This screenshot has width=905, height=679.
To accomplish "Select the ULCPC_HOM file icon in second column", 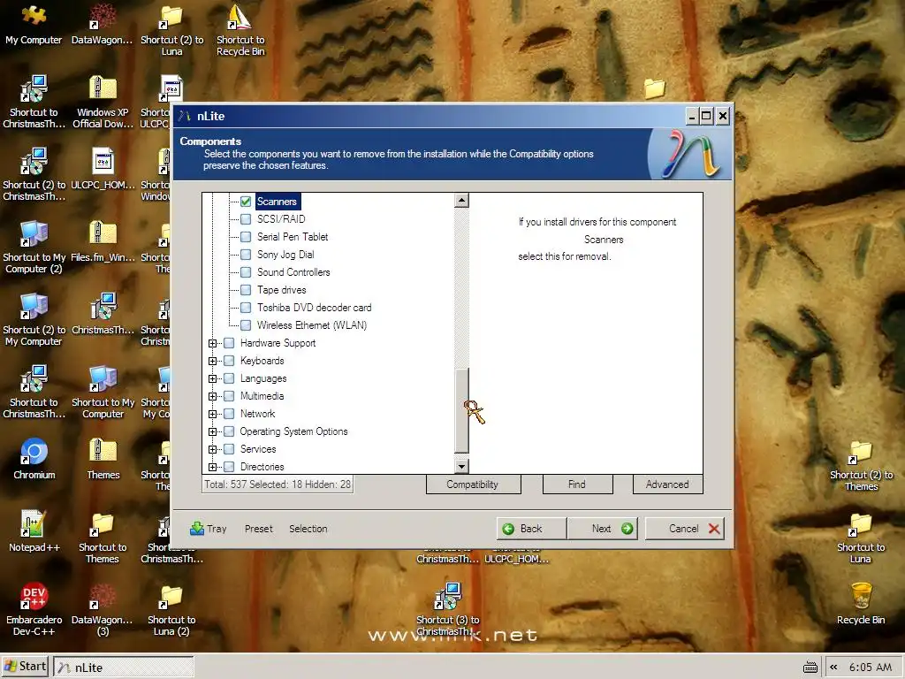I will click(x=103, y=169).
